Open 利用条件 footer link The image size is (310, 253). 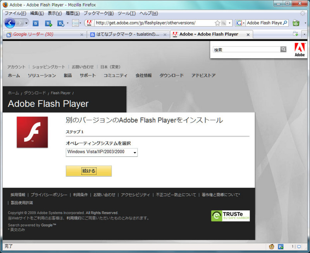coord(80,195)
